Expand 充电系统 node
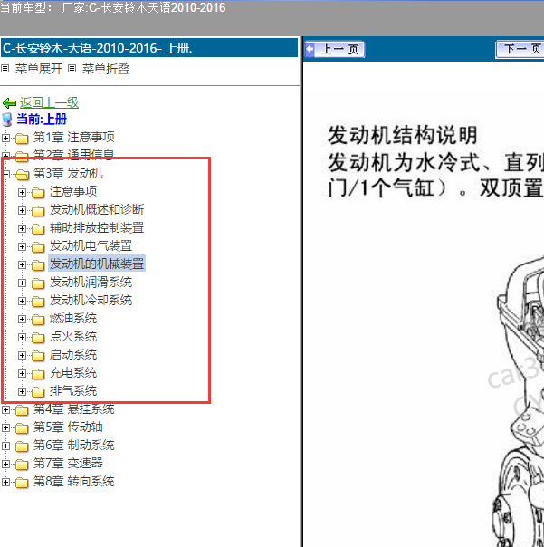Viewport: 544px width, 547px height. coord(22,374)
